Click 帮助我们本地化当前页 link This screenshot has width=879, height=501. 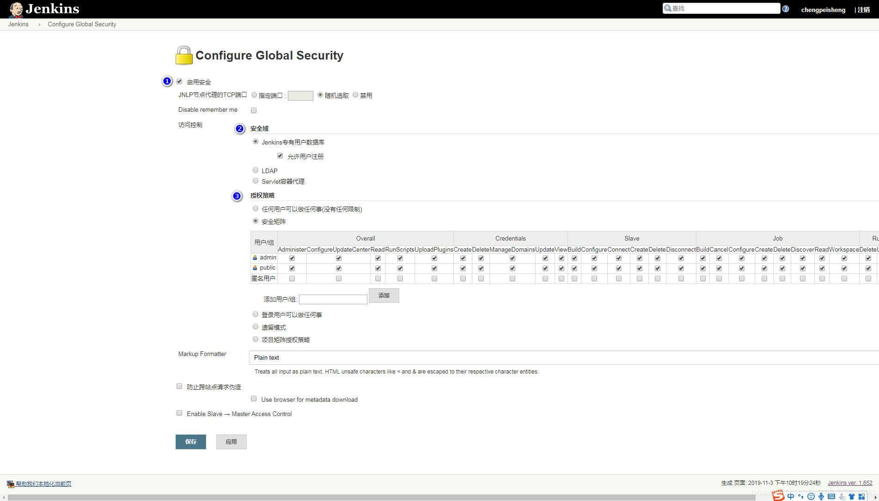43,484
